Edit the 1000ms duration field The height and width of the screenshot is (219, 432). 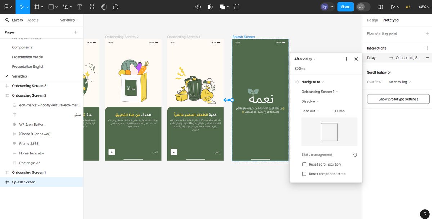338,111
